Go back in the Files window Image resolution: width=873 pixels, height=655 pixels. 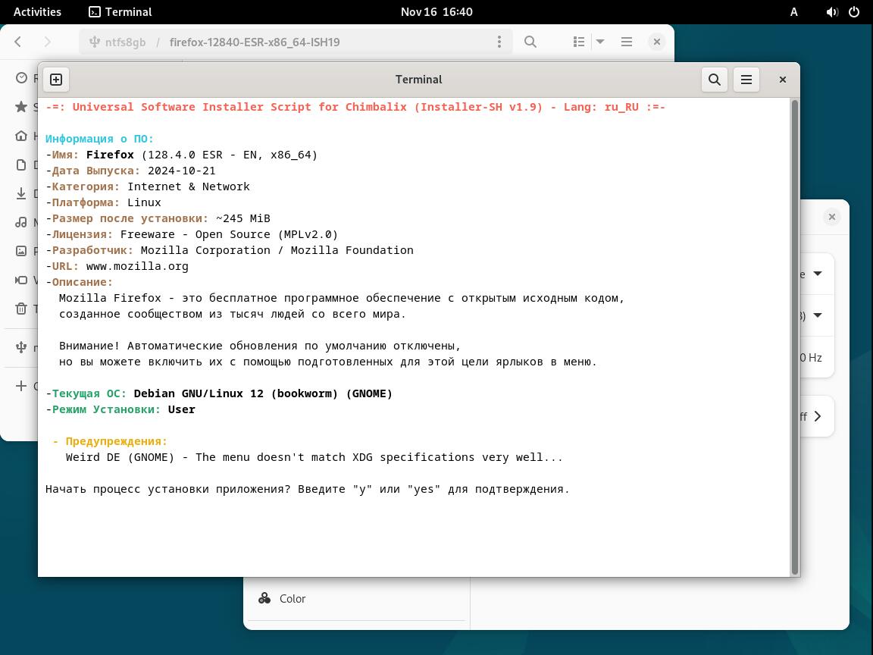point(18,42)
